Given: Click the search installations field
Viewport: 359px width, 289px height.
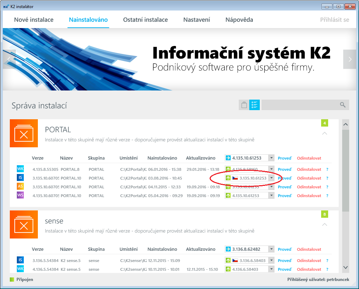Looking at the screenshot, I should coord(305,105).
